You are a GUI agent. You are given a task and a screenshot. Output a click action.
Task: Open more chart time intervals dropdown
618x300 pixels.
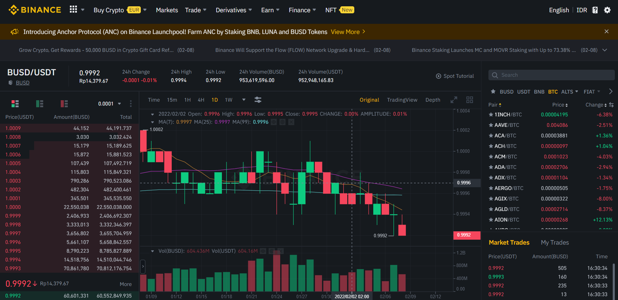pos(244,100)
